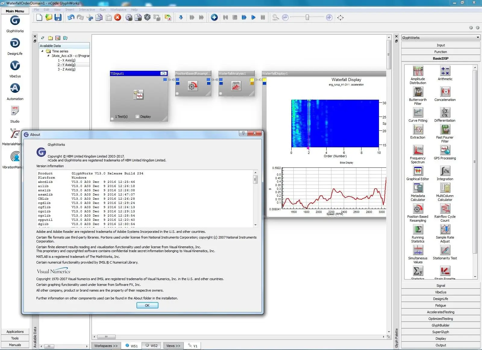Select the Frequency Spectrum glyph
Screen dimensions: 482x350
click(x=418, y=154)
